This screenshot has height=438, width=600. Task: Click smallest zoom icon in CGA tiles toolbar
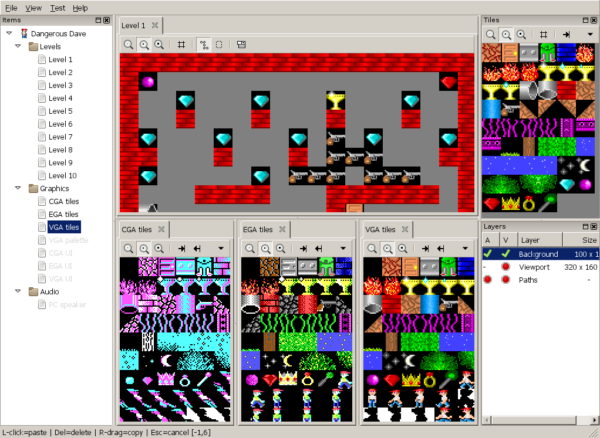[x=129, y=249]
